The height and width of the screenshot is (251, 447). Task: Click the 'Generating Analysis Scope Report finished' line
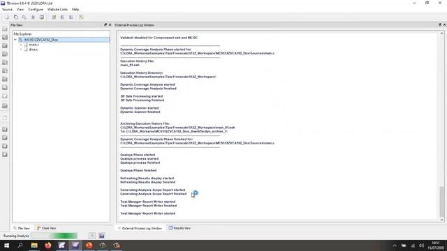[x=154, y=194]
